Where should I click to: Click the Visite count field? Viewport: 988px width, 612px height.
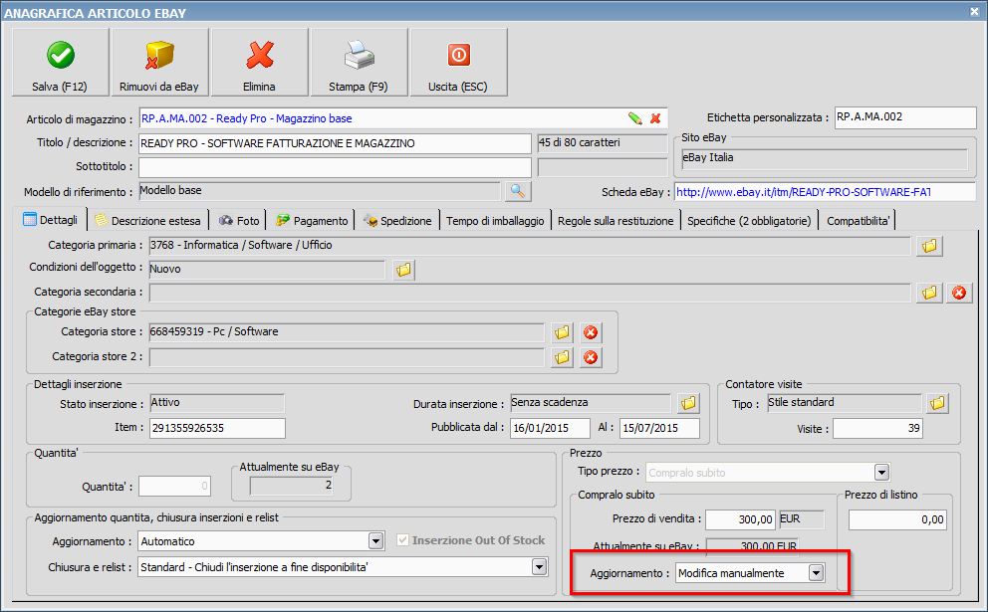tap(877, 429)
